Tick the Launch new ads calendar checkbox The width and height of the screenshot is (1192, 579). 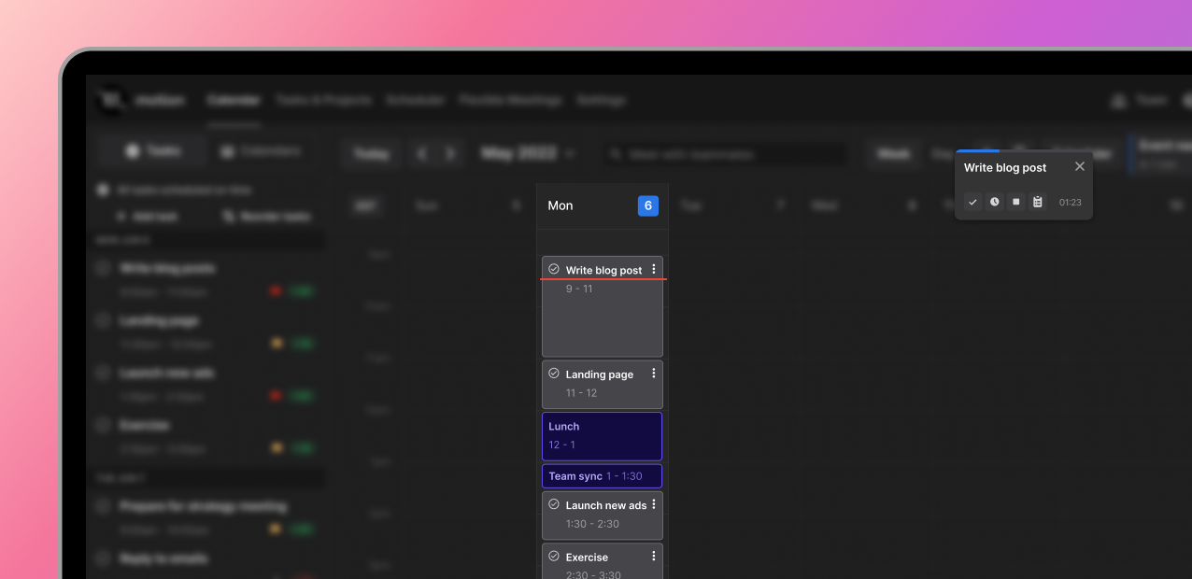point(553,504)
